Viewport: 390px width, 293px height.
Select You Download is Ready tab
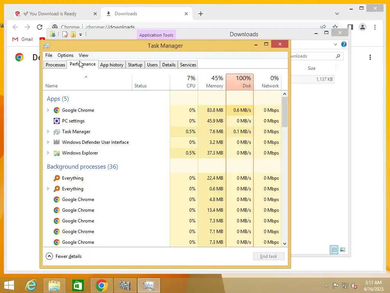pos(56,14)
